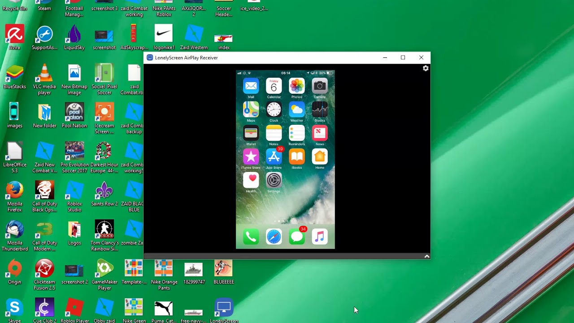Tap the Music icon in the dock

point(320,236)
